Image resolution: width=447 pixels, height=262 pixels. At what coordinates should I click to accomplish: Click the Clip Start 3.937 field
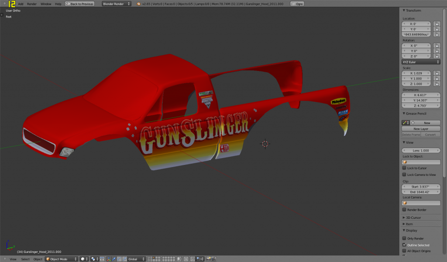(x=421, y=187)
